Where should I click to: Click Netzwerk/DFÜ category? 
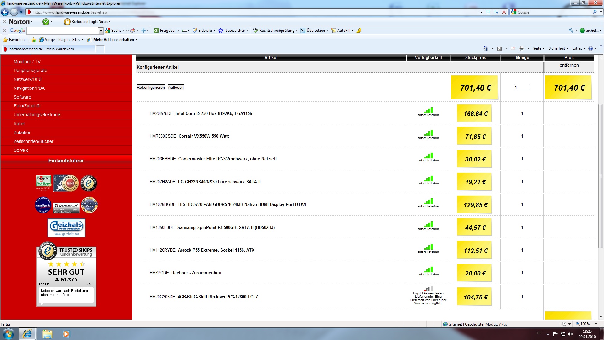click(27, 79)
